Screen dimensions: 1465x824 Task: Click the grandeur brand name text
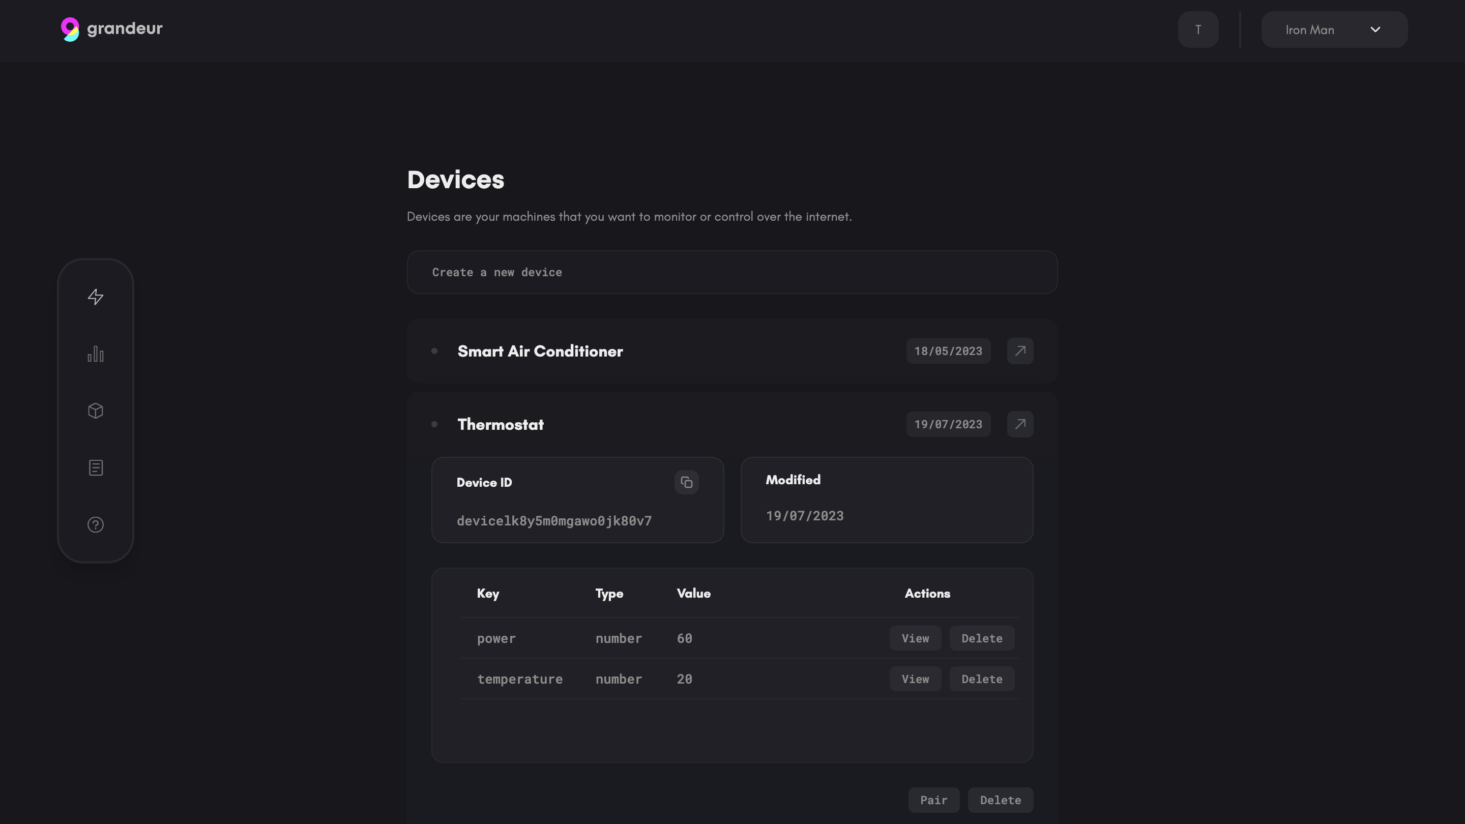[125, 28]
